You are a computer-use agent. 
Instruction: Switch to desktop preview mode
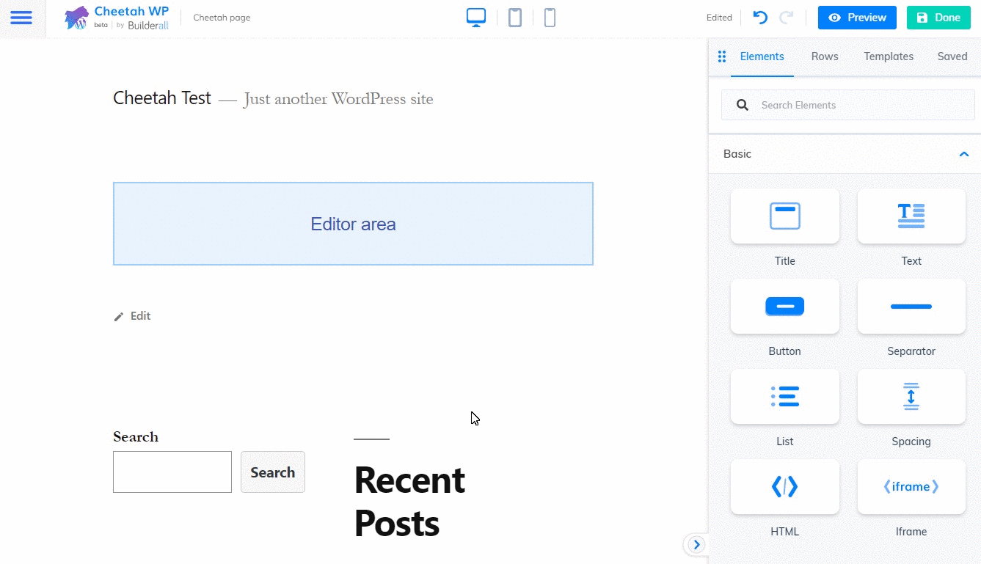pos(476,18)
